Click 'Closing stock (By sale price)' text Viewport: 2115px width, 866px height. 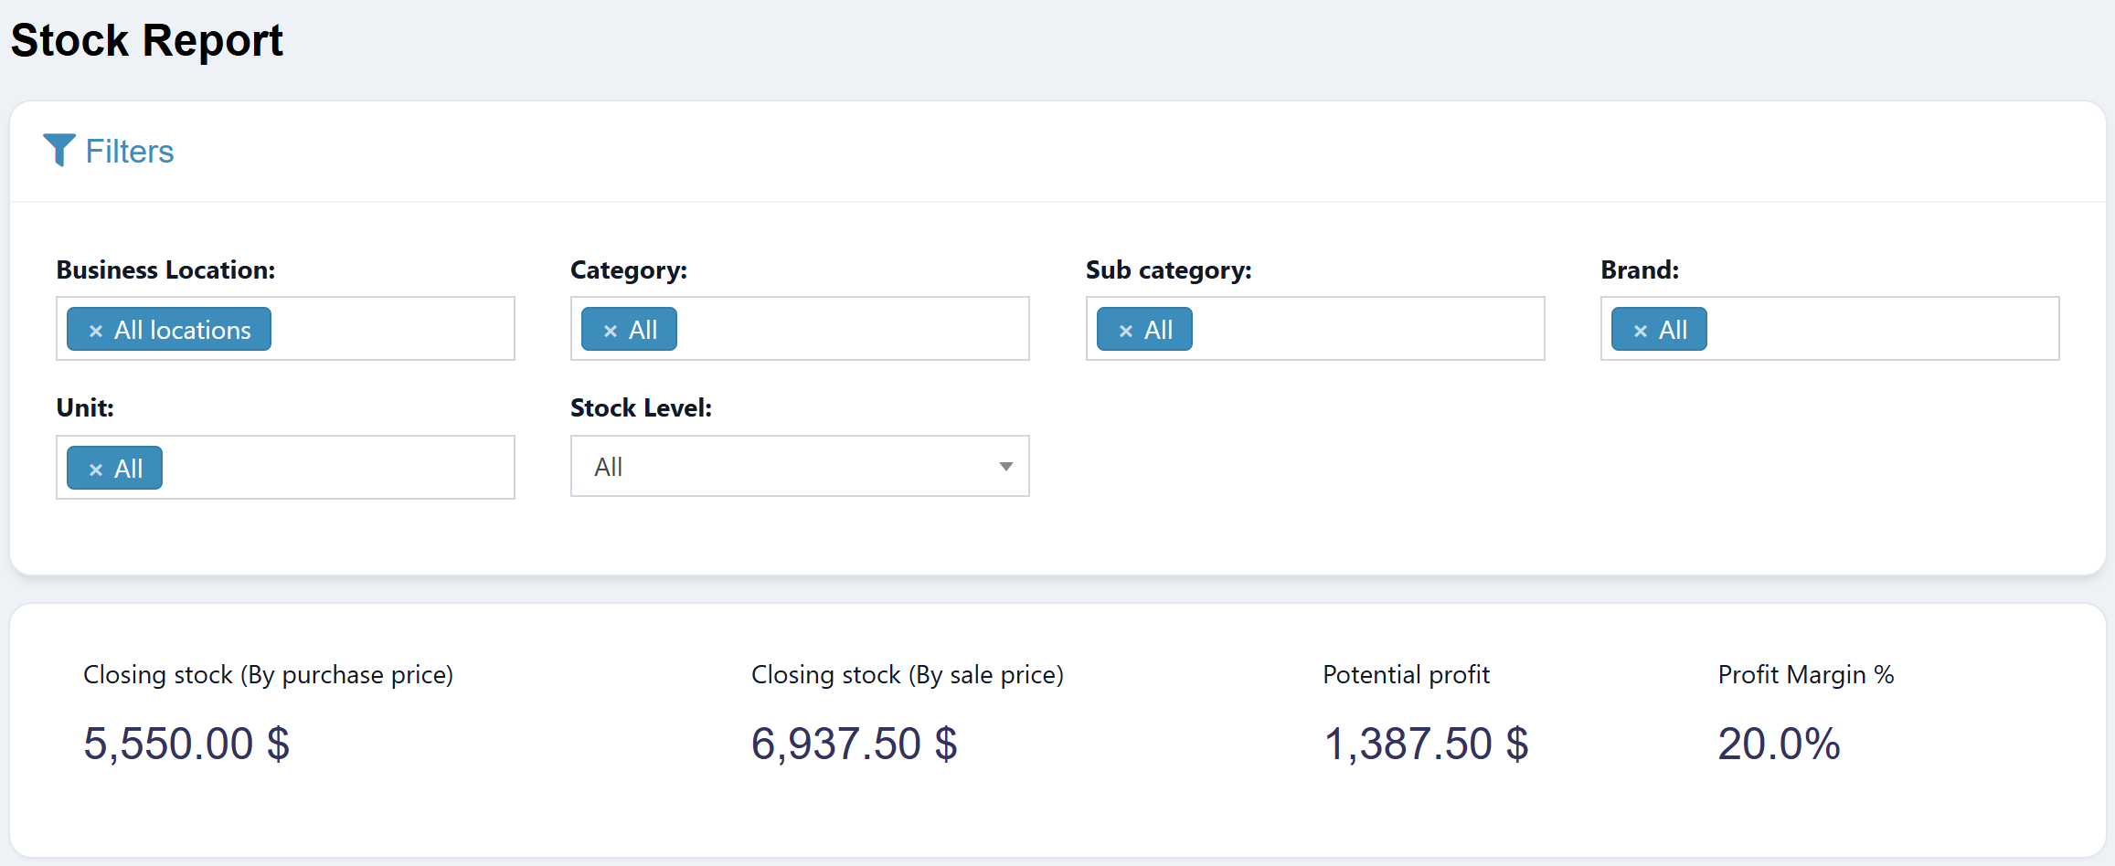(908, 674)
